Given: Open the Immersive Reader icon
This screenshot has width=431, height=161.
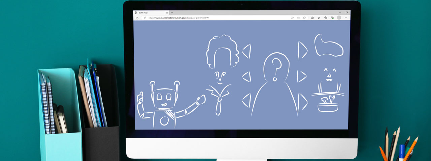Looking at the screenshot, I should click(298, 18).
